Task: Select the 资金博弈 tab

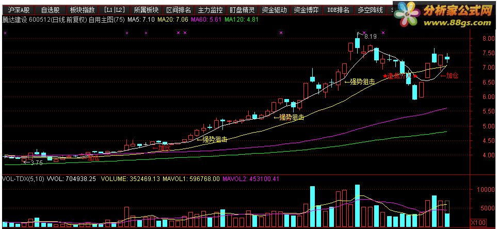Action: point(306,10)
